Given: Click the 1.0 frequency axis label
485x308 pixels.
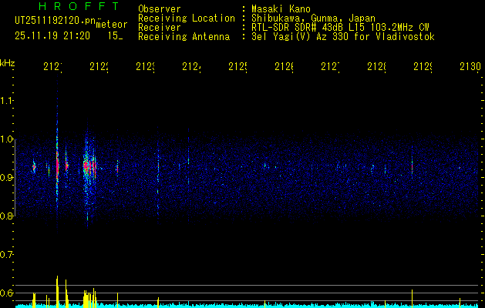Looking at the screenshot, I should click(6, 139).
